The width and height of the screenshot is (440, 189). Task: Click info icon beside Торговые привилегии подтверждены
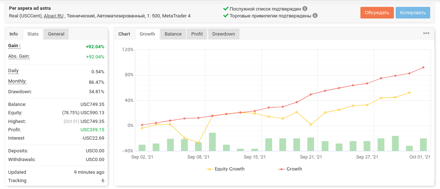click(315, 16)
